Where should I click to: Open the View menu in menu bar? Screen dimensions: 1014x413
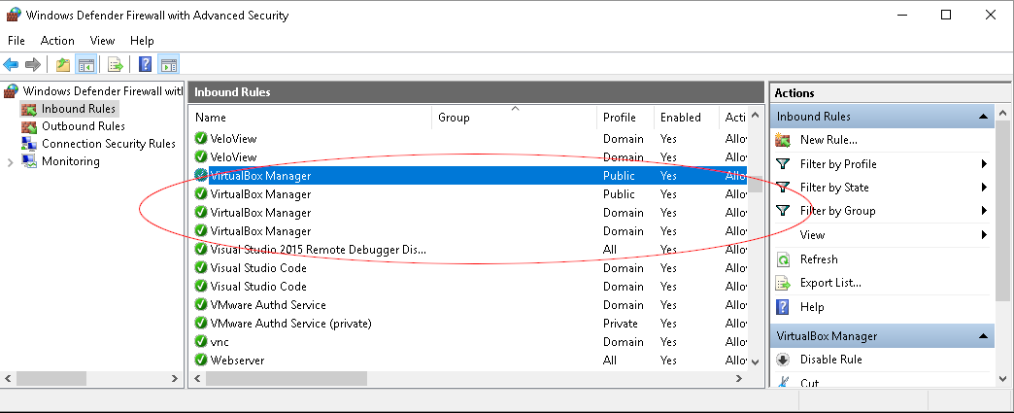102,41
